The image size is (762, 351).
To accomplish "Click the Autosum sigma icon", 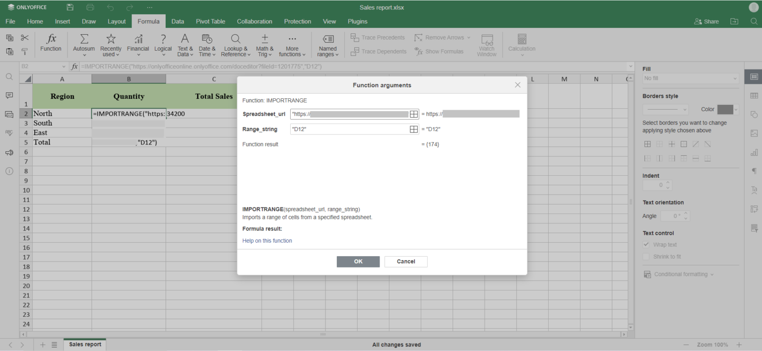I will tap(84, 40).
